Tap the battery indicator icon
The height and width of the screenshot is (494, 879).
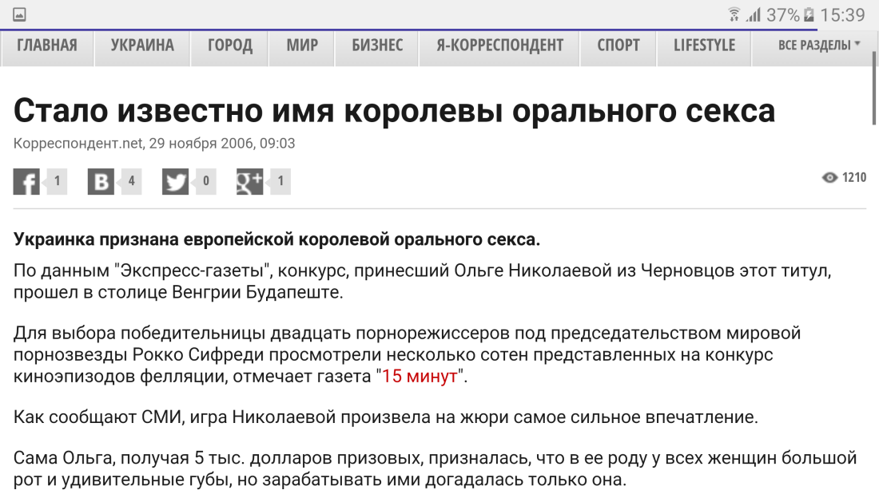807,14
